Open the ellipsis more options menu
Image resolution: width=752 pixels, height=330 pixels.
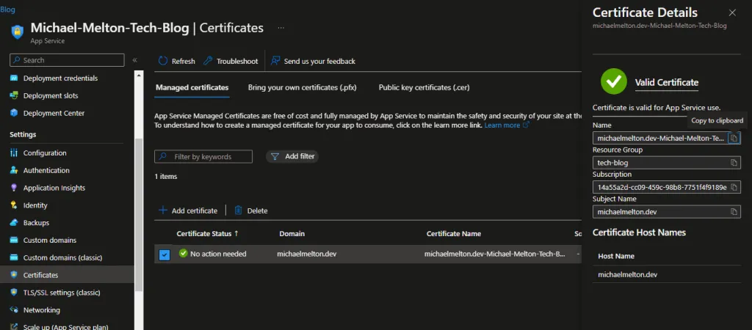(281, 28)
